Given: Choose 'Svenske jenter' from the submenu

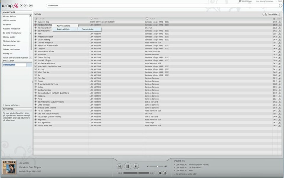Looking at the screenshot, I should coord(88,29).
